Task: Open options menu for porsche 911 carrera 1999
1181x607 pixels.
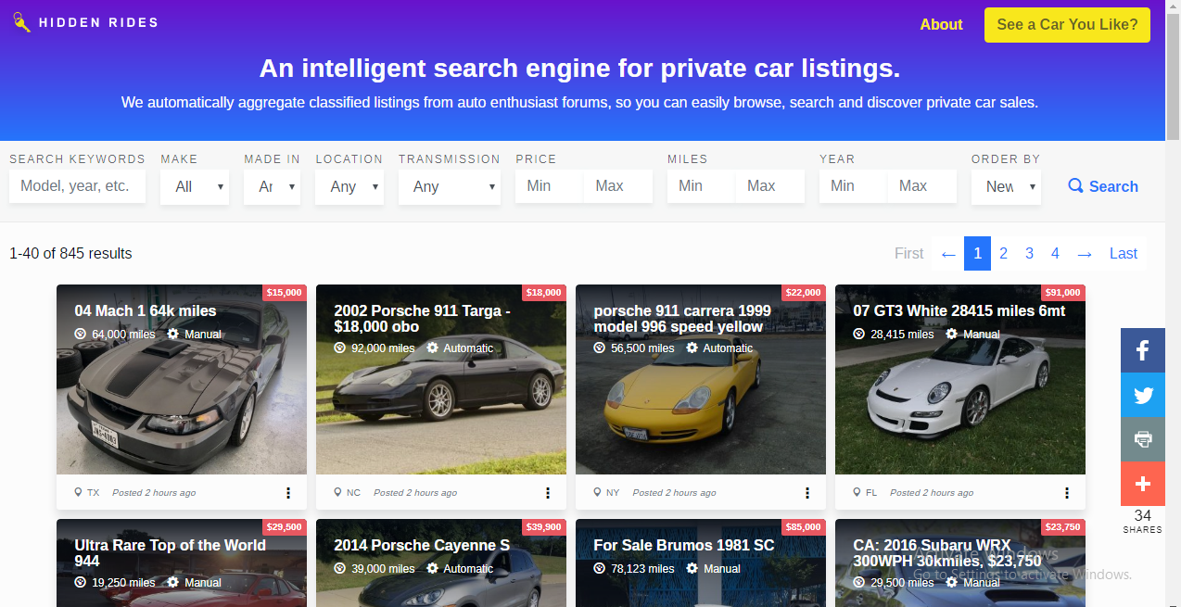Action: tap(807, 493)
